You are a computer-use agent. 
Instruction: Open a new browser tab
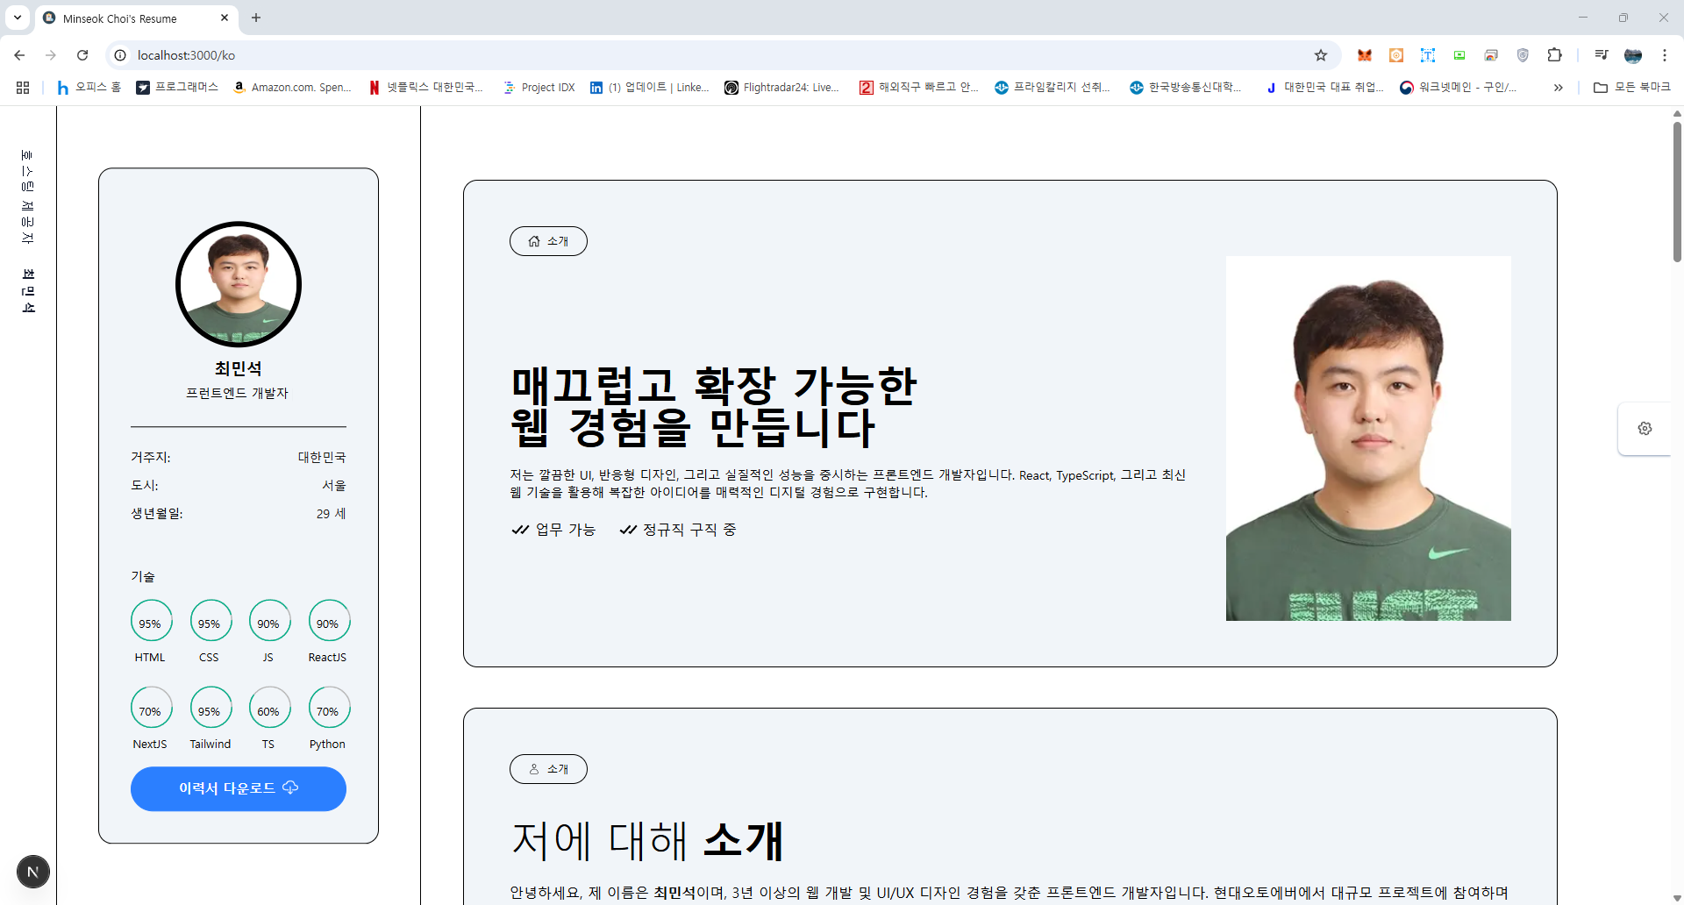[256, 18]
